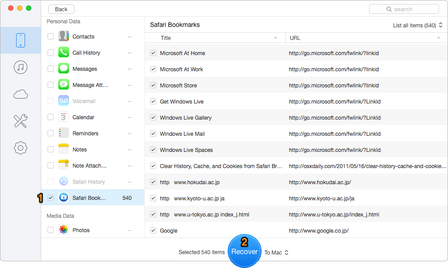The width and height of the screenshot is (448, 268).
Task: Select the Windows Live Mail row title
Action: coord(182,134)
